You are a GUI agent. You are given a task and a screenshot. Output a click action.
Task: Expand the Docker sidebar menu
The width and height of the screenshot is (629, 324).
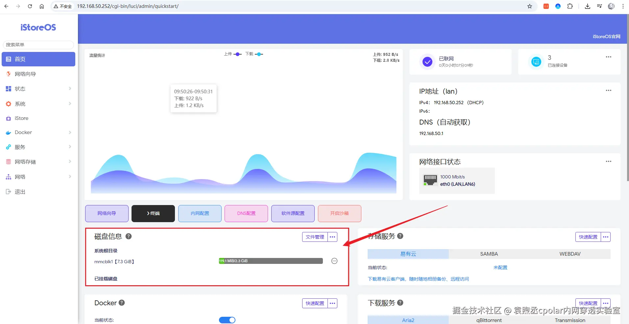point(38,132)
